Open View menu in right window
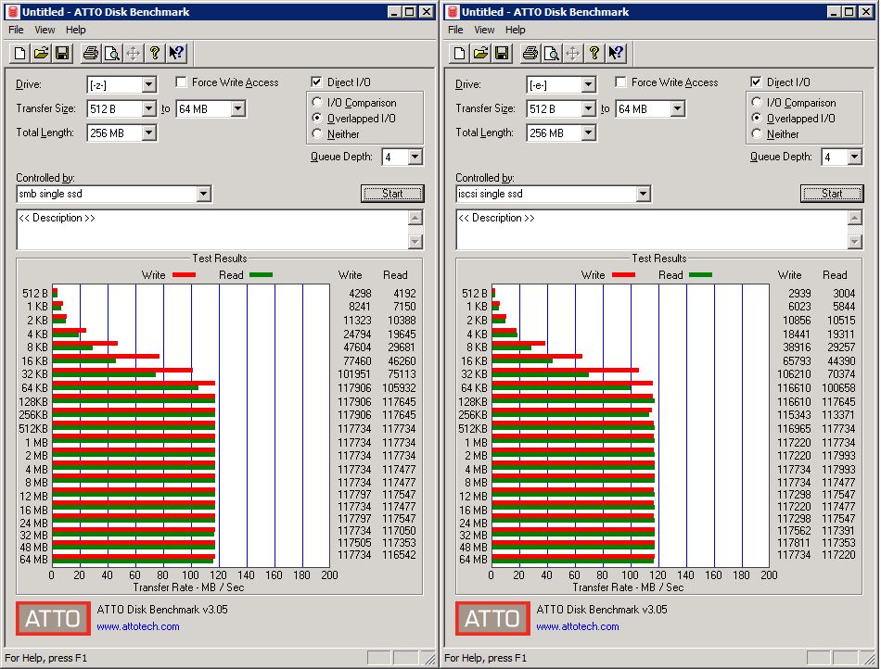Image resolution: width=881 pixels, height=669 pixels. pyautogui.click(x=484, y=30)
